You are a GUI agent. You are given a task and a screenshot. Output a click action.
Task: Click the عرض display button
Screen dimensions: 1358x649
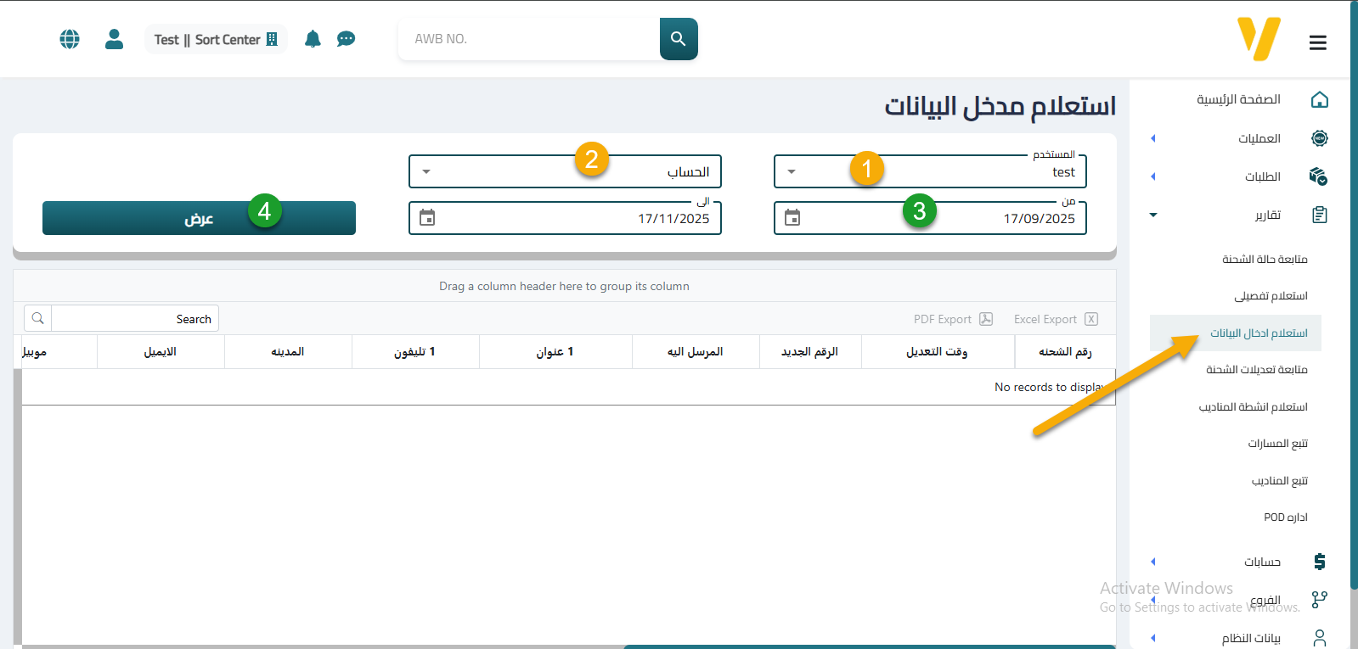click(x=199, y=219)
